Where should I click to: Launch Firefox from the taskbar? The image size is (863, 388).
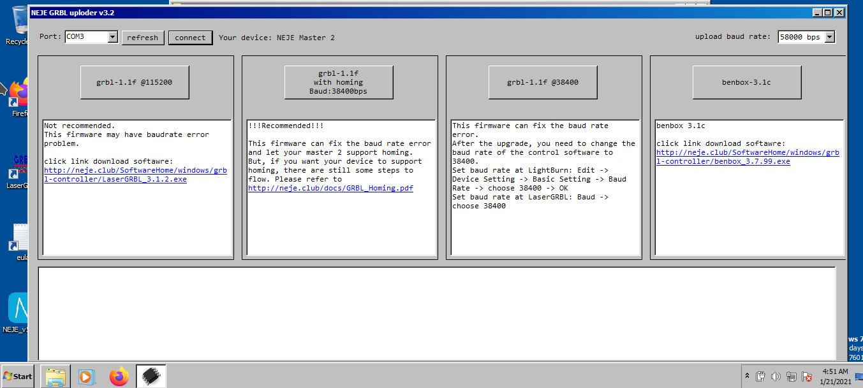tap(119, 377)
